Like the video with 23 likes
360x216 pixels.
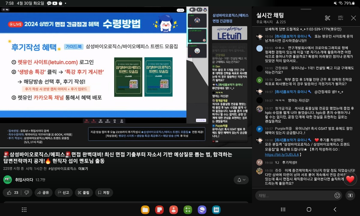pos(12,193)
